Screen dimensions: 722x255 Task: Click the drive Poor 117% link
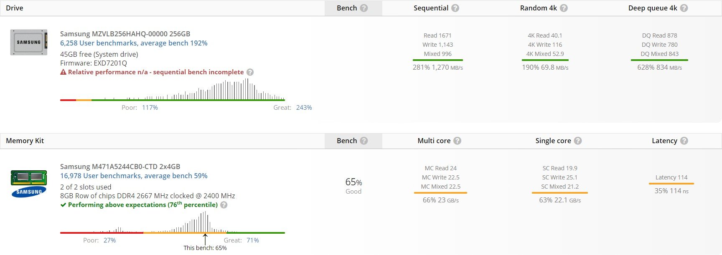coord(150,108)
